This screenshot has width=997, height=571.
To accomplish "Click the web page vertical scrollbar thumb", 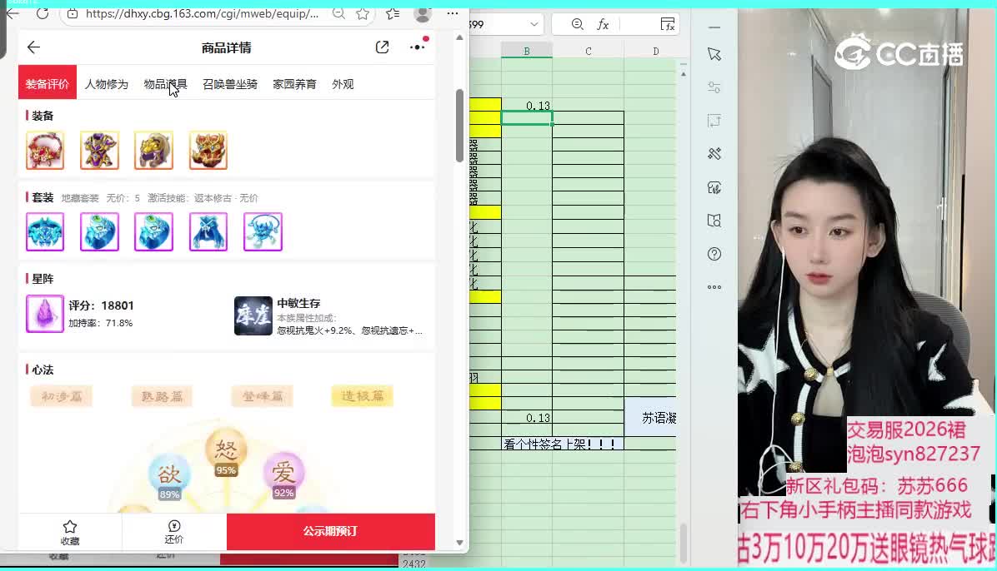I will point(459,125).
